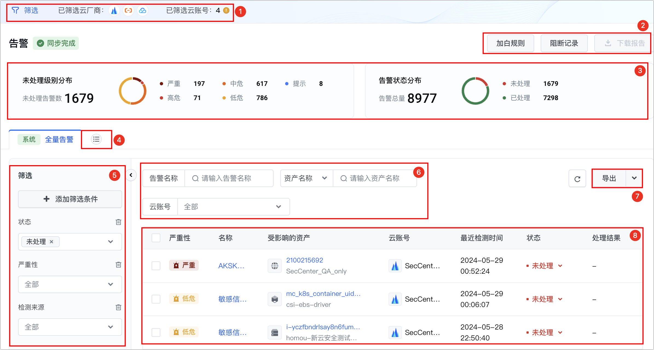The height and width of the screenshot is (350, 654).
Task: Delete the 状态 filter condition
Action: tap(118, 222)
